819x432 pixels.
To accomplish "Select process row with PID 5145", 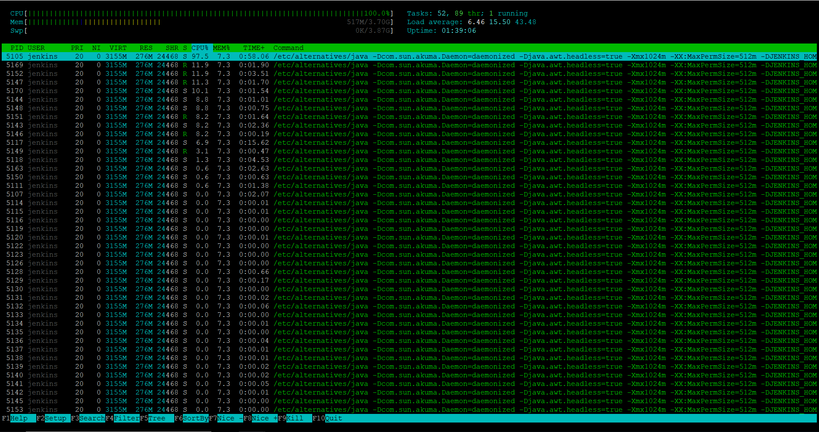I will point(409,401).
